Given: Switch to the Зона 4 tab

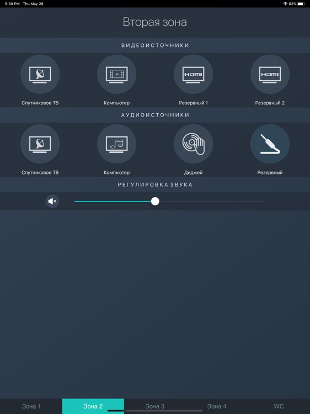Looking at the screenshot, I should coord(217,406).
